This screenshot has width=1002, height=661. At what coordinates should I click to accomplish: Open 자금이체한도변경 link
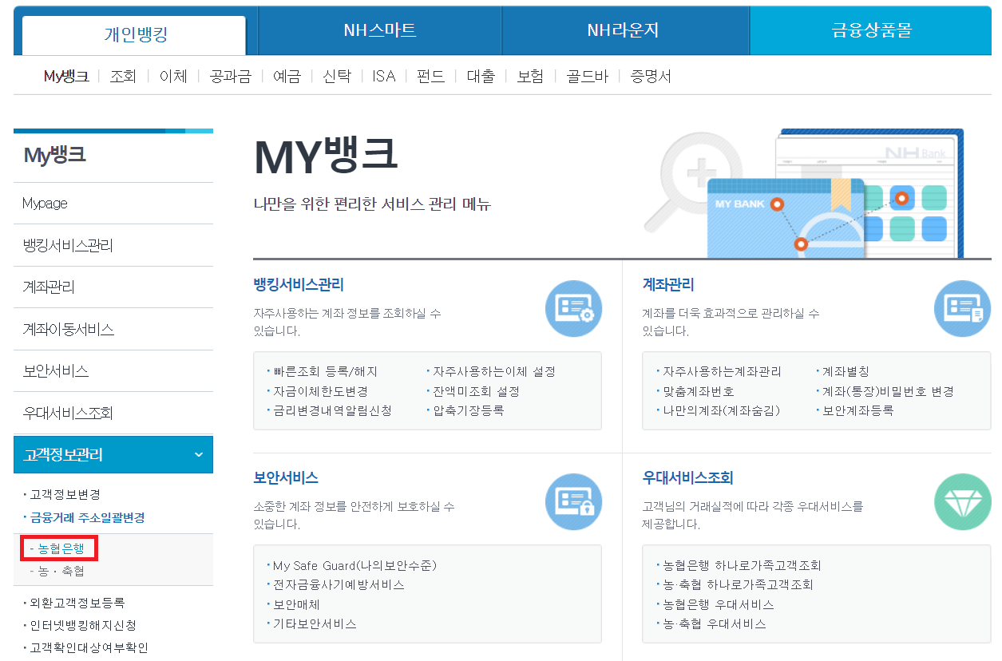[320, 391]
